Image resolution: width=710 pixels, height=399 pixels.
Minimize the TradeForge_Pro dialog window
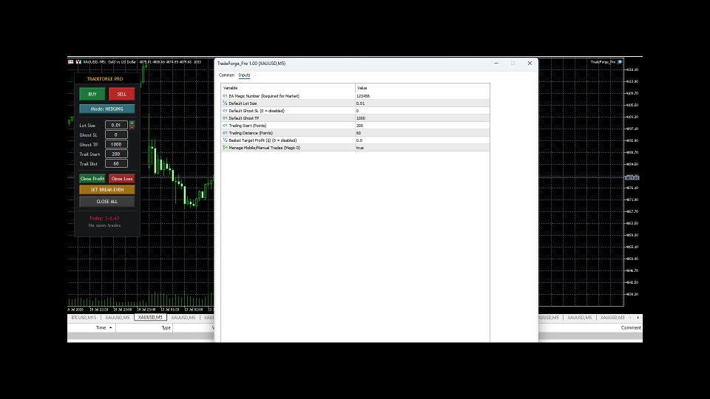(x=496, y=64)
